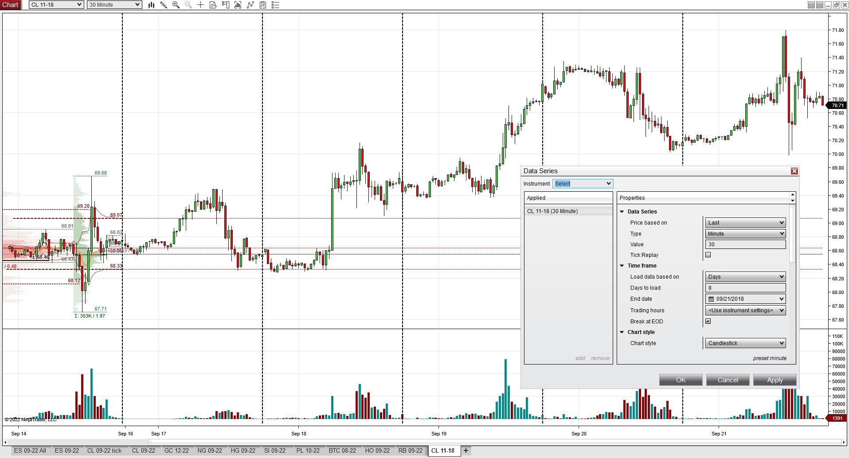The width and height of the screenshot is (849, 458).
Task: Select CL 11-18 (30 Minute) in Applied list
Action: (568, 211)
